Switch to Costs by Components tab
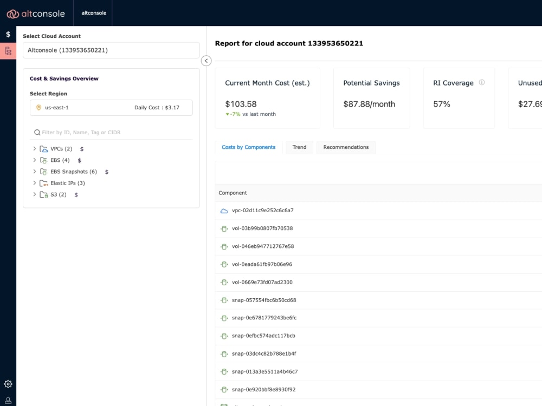This screenshot has width=542, height=406. (x=249, y=147)
